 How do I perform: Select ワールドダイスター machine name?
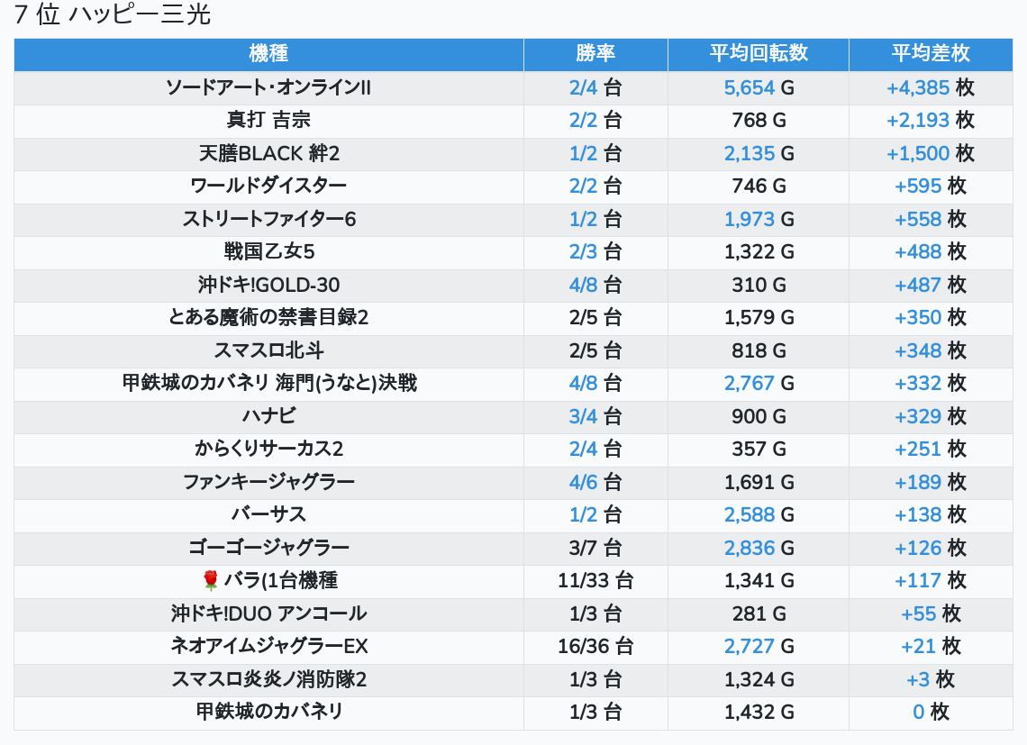[x=268, y=186]
